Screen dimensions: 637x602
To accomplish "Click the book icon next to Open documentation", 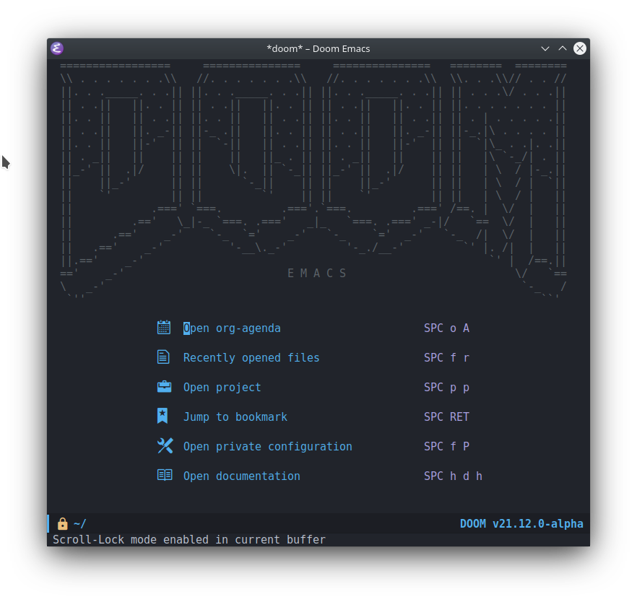I will (x=163, y=475).
